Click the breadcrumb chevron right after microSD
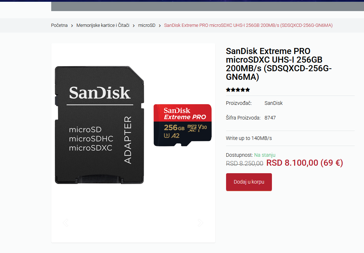 160,25
